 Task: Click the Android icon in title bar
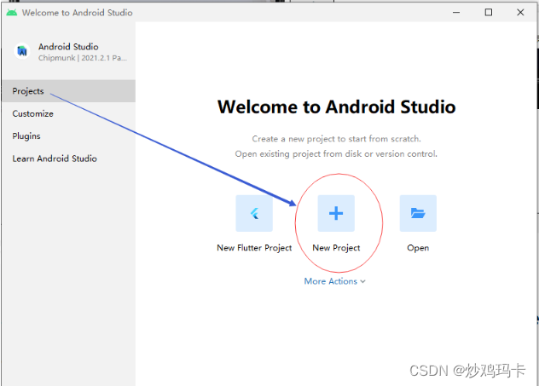[x=12, y=13]
